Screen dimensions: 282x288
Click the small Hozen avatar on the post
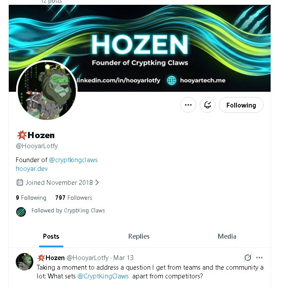click(x=25, y=262)
